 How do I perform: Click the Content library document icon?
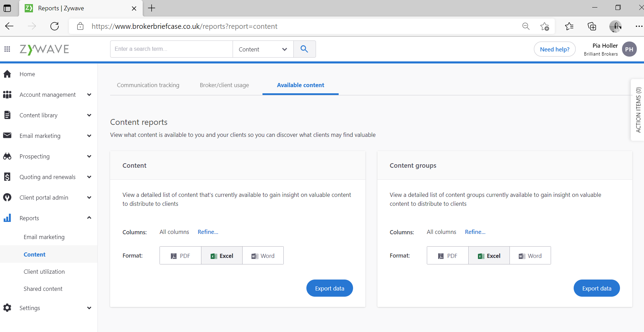pyautogui.click(x=7, y=115)
